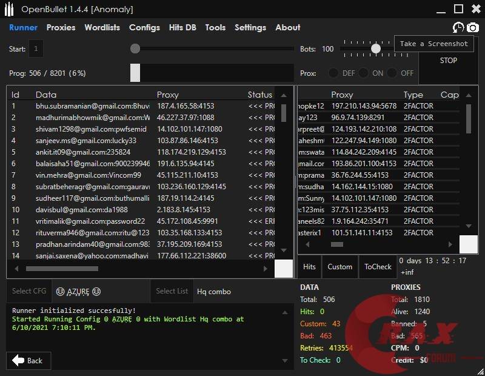This screenshot has height=376, width=485.
Task: Adjust the Bots count slider
Action: [x=375, y=49]
